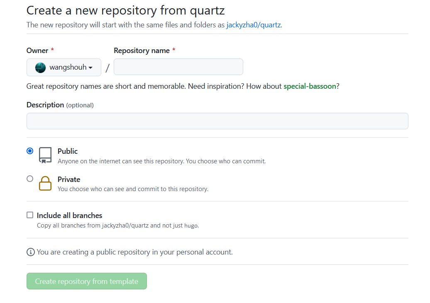Select the Private radio button
The height and width of the screenshot is (303, 430).
[x=30, y=179]
